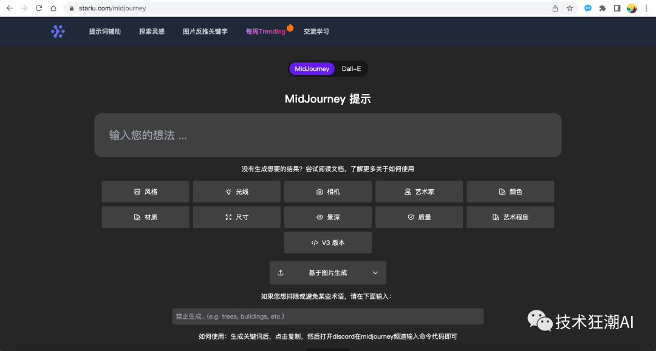Open the Chrome three-dot menu

[x=646, y=8]
